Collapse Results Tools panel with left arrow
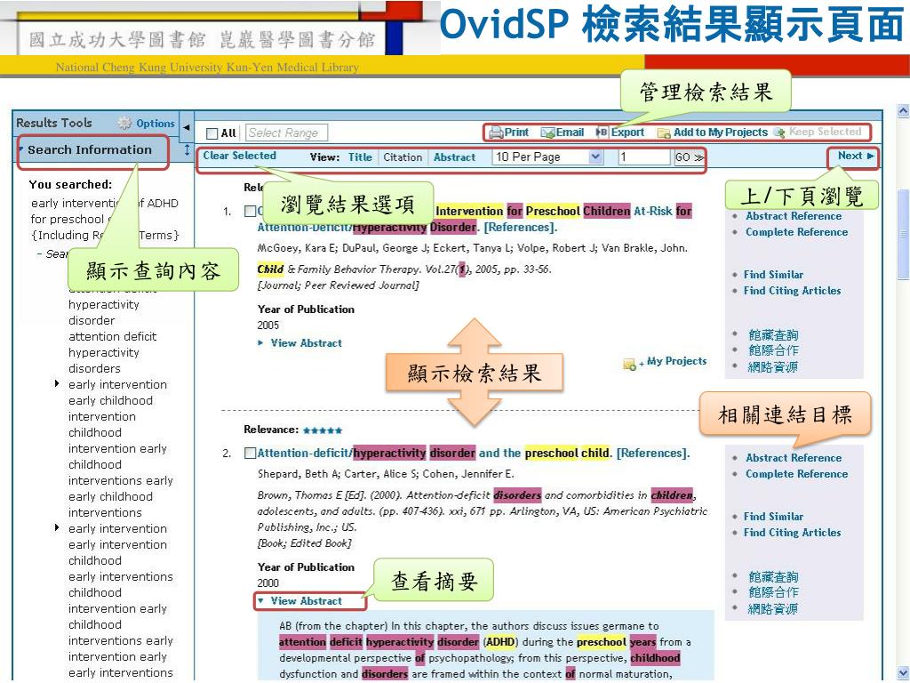This screenshot has width=910, height=683. (187, 126)
